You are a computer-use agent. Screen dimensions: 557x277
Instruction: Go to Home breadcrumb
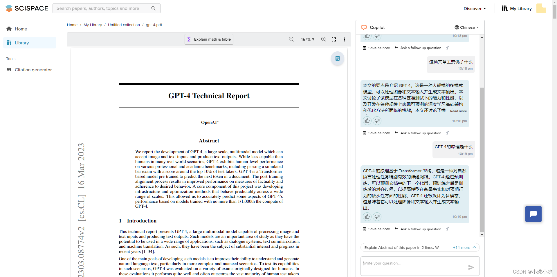[72, 25]
